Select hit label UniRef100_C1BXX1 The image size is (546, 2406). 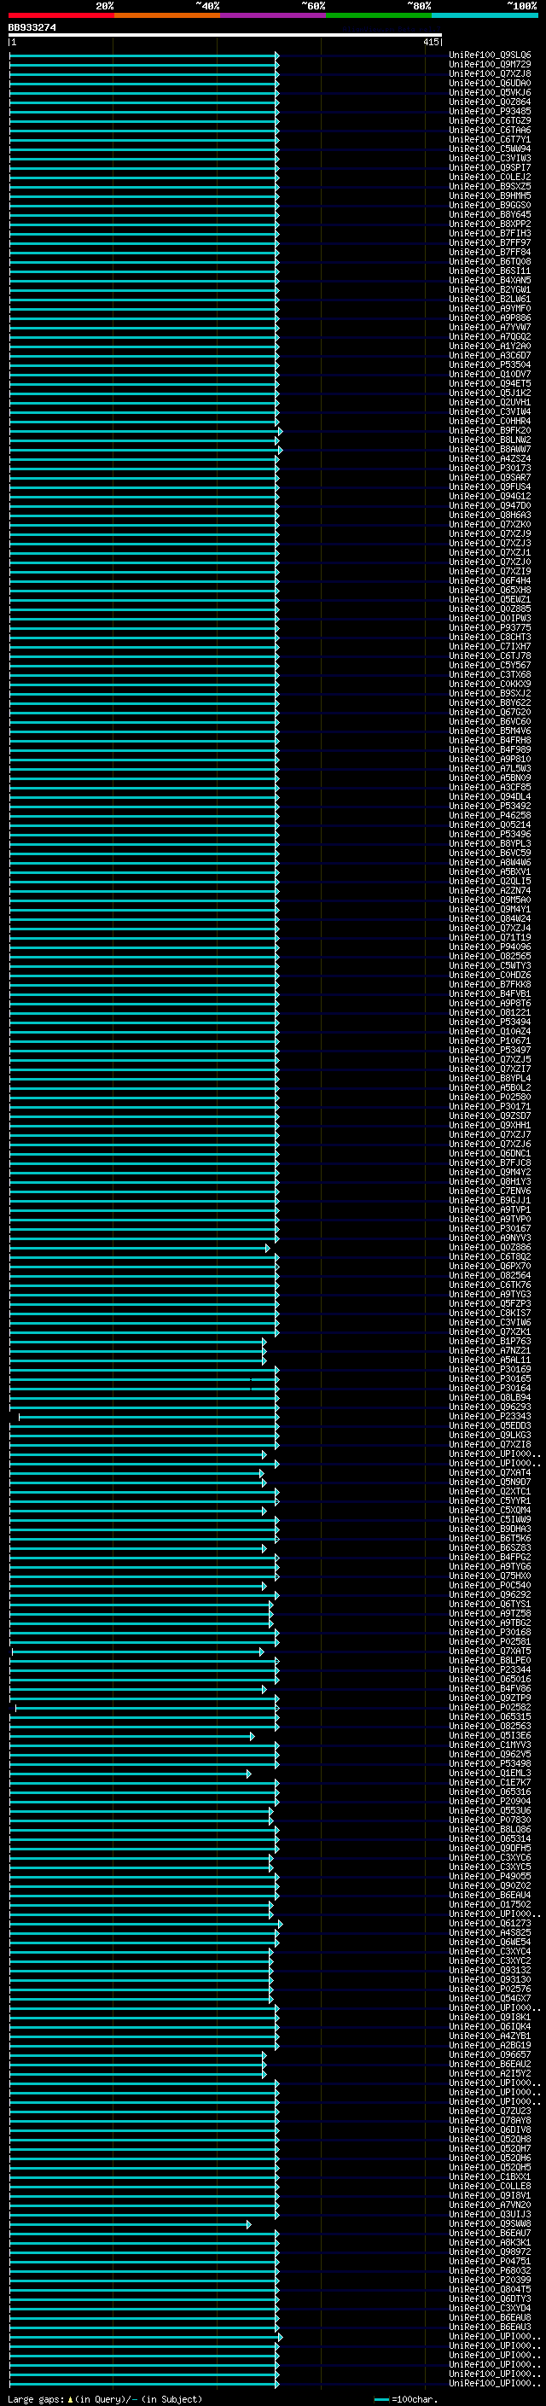[490, 2177]
